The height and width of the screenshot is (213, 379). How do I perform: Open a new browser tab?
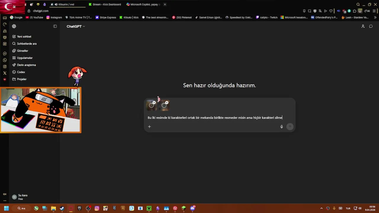tap(165, 4)
